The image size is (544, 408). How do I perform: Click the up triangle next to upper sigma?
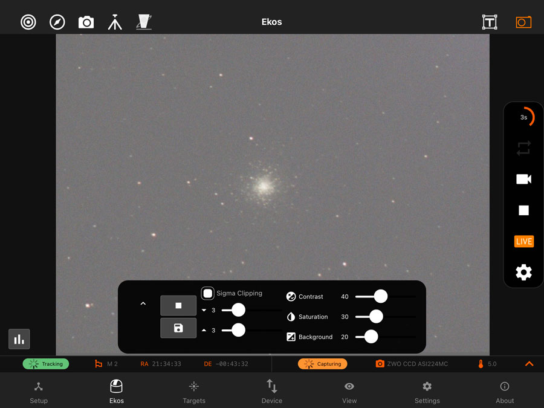[204, 330]
